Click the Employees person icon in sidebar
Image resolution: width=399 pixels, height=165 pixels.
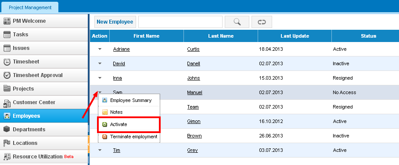7,116
